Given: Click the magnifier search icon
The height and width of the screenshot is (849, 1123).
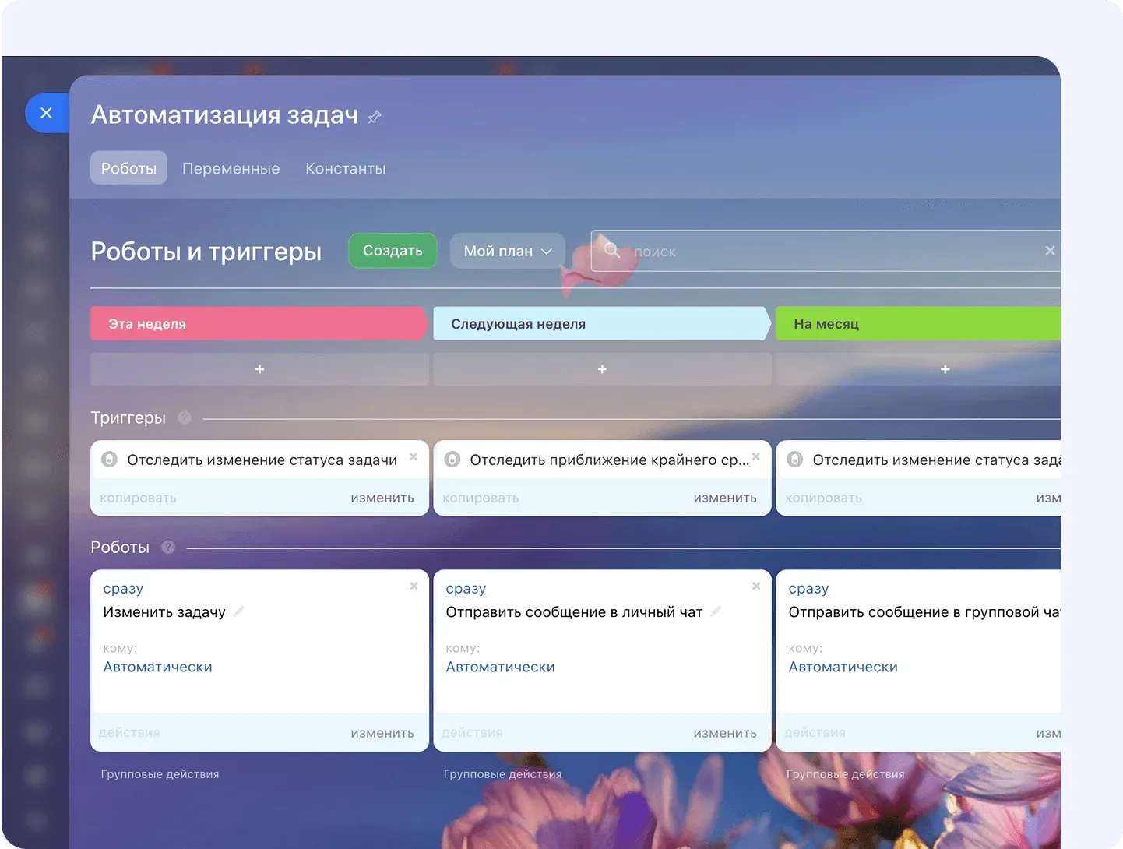Looking at the screenshot, I should pyautogui.click(x=612, y=250).
